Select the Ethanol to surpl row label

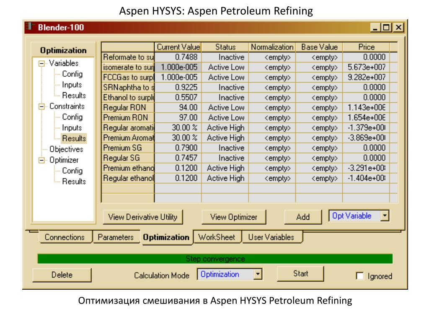pos(128,98)
